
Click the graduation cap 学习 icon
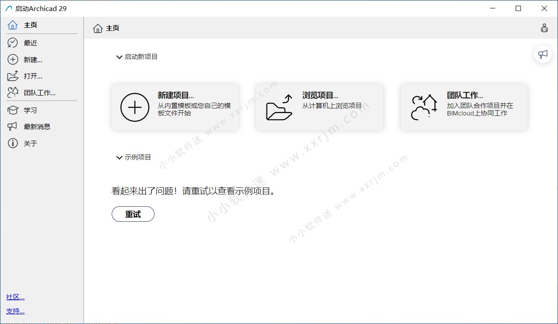pyautogui.click(x=13, y=110)
